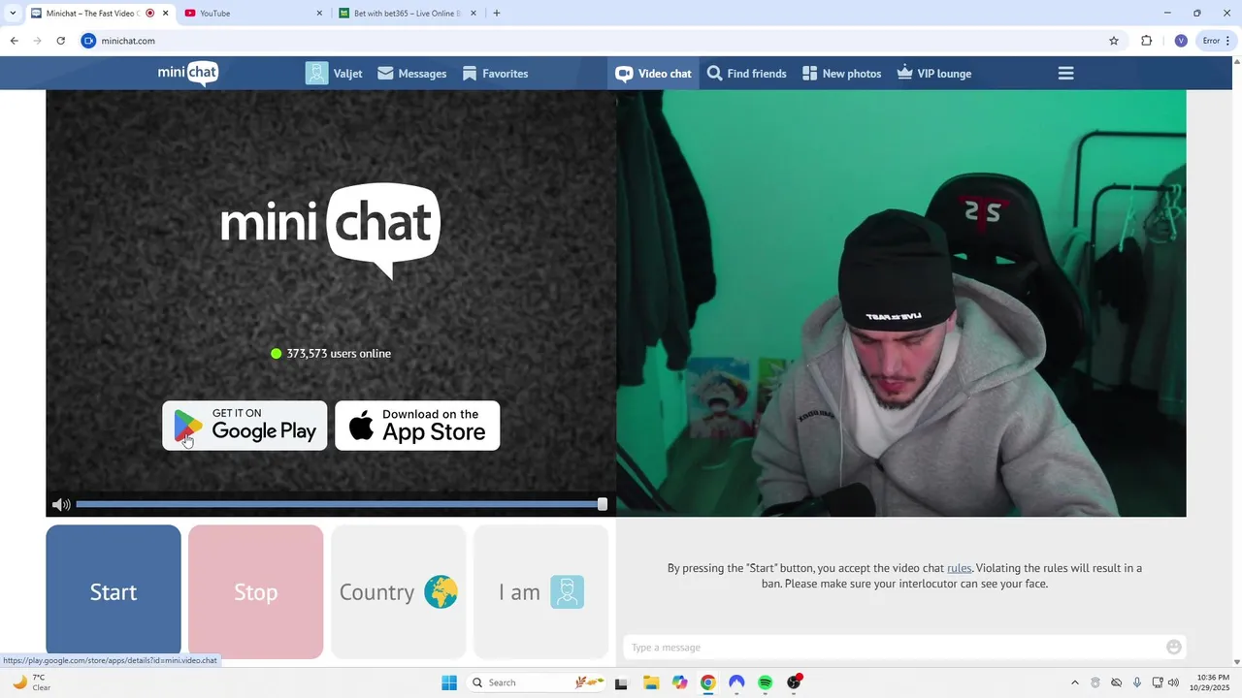Open the Windows Start menu
Screen dimensions: 1242x698
pos(449,682)
